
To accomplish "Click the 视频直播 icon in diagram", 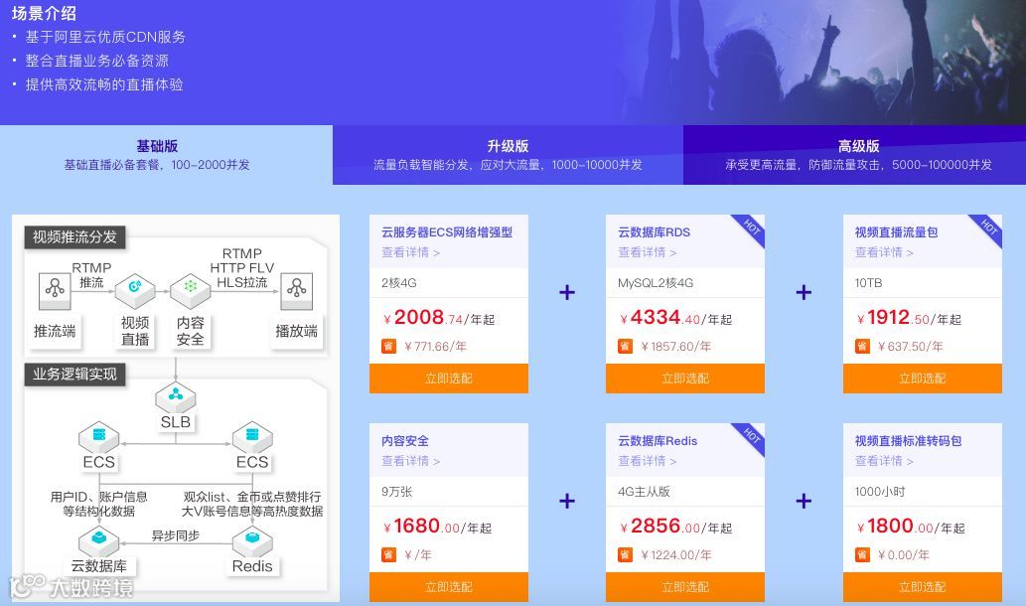I will [x=135, y=290].
